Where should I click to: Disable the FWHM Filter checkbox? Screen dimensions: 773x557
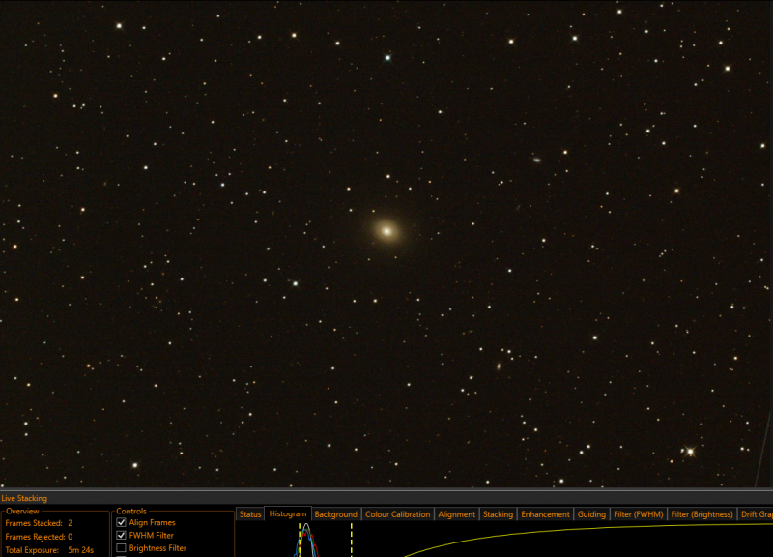[122, 535]
